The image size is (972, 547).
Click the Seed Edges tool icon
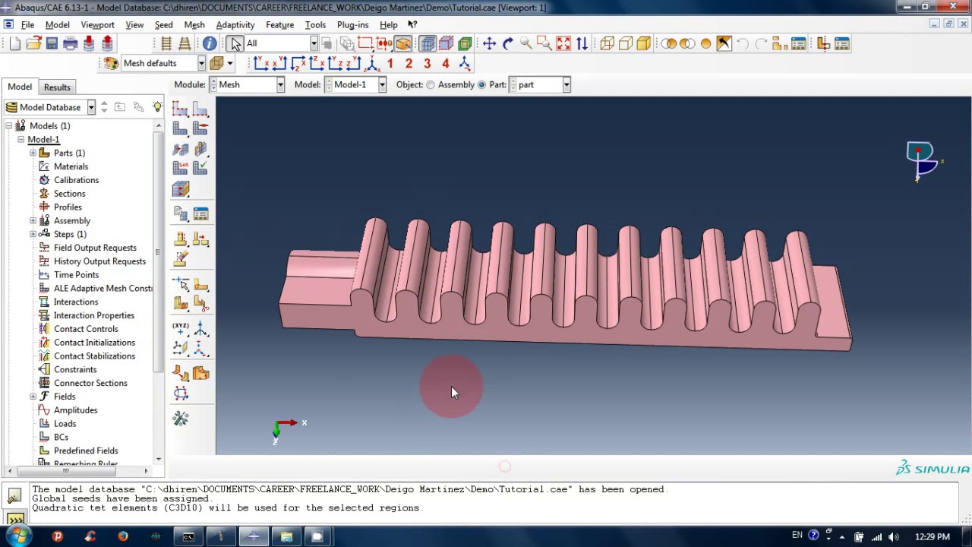[x=200, y=109]
